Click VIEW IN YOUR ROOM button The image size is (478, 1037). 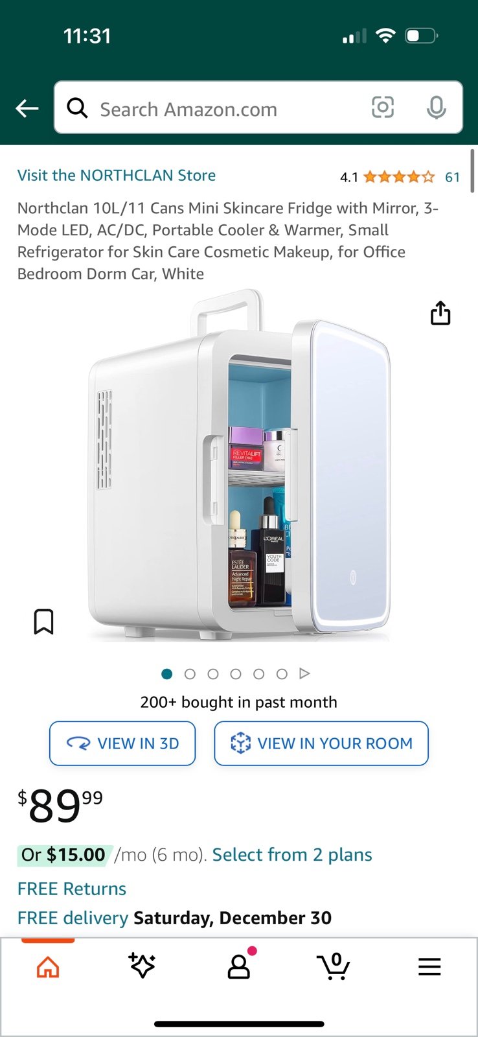(x=321, y=743)
